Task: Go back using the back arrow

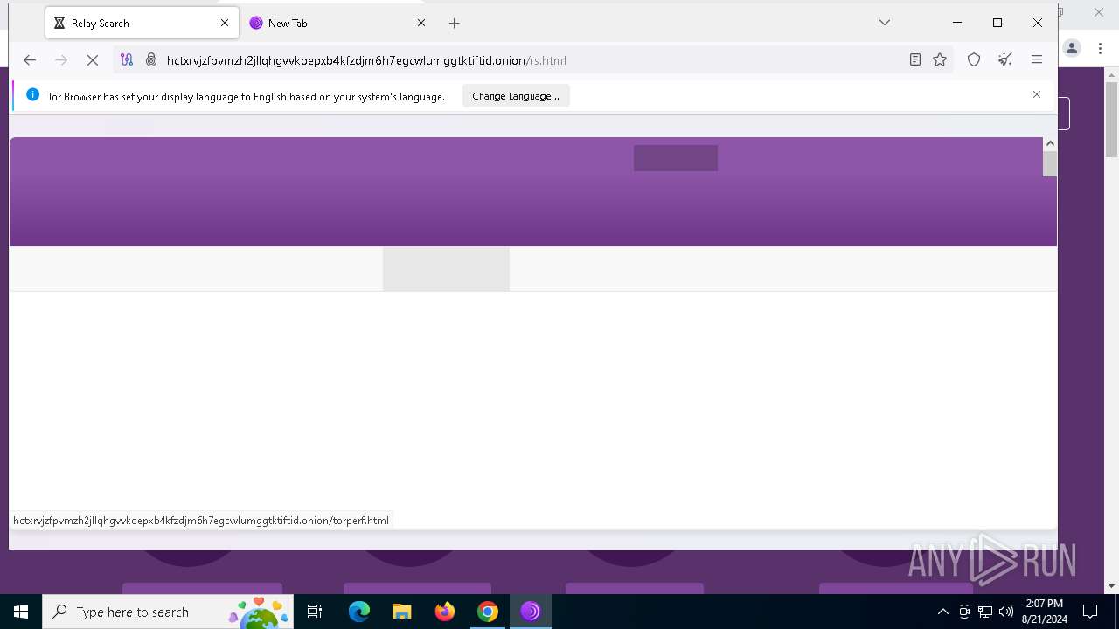Action: [x=30, y=60]
